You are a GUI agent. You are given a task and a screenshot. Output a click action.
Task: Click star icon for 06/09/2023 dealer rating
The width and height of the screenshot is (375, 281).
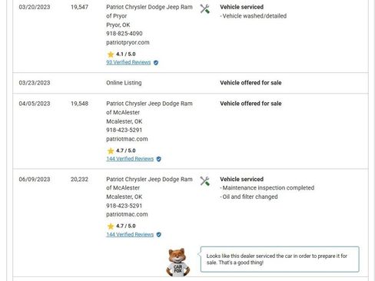click(111, 226)
